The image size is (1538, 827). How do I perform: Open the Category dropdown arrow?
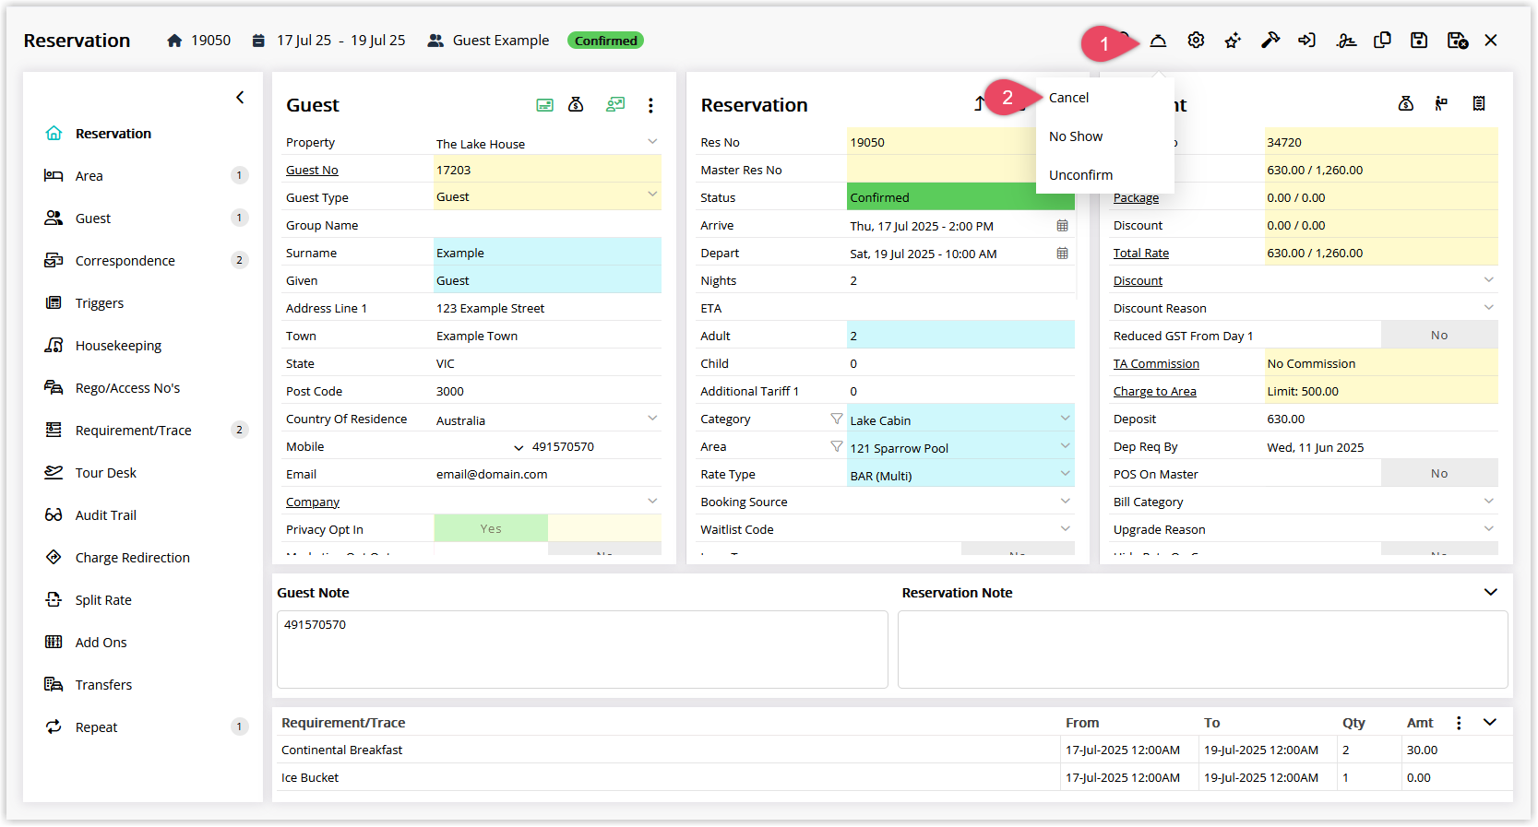1066,419
